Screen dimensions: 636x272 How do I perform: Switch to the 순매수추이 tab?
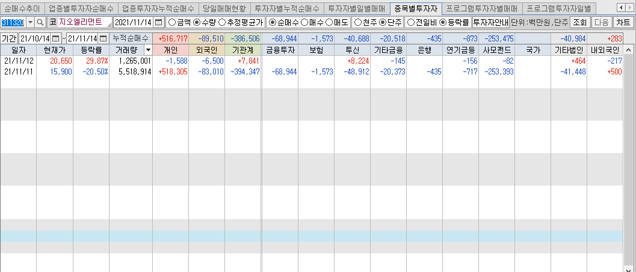(22, 8)
